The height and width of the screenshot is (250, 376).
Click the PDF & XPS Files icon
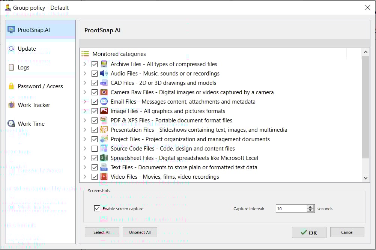coord(104,120)
